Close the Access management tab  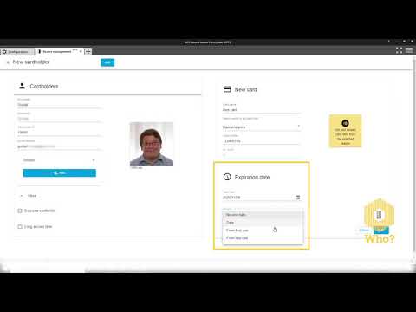pyautogui.click(x=81, y=51)
